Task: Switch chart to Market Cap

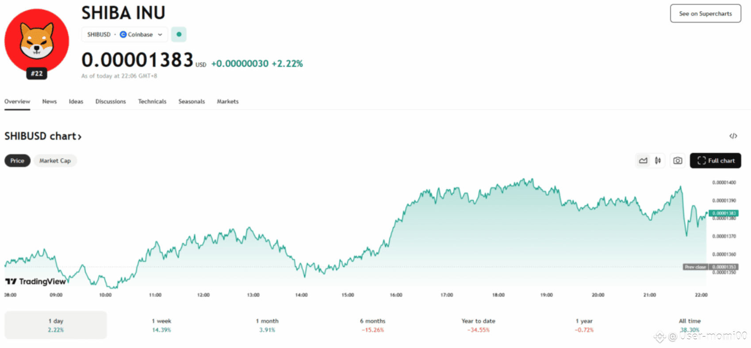Action: (x=55, y=161)
